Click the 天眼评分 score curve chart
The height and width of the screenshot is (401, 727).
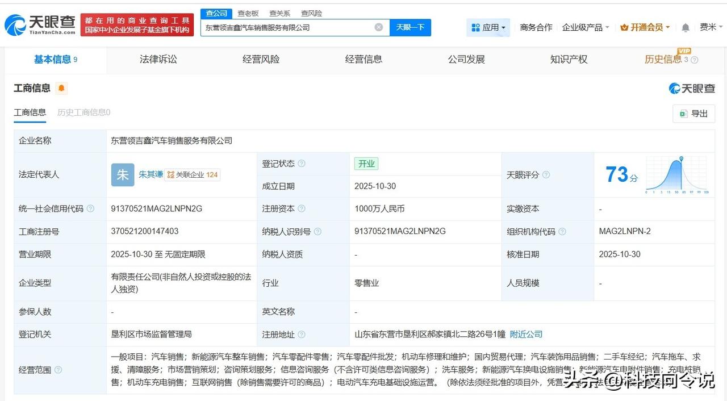(x=676, y=175)
